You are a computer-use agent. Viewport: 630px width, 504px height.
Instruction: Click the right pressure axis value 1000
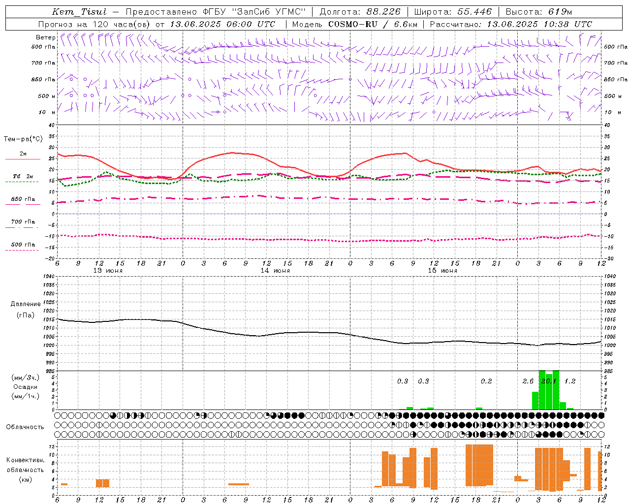coord(610,346)
